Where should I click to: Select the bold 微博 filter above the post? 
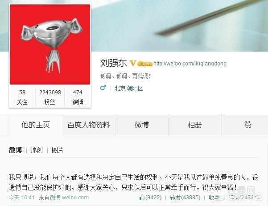tap(15, 150)
